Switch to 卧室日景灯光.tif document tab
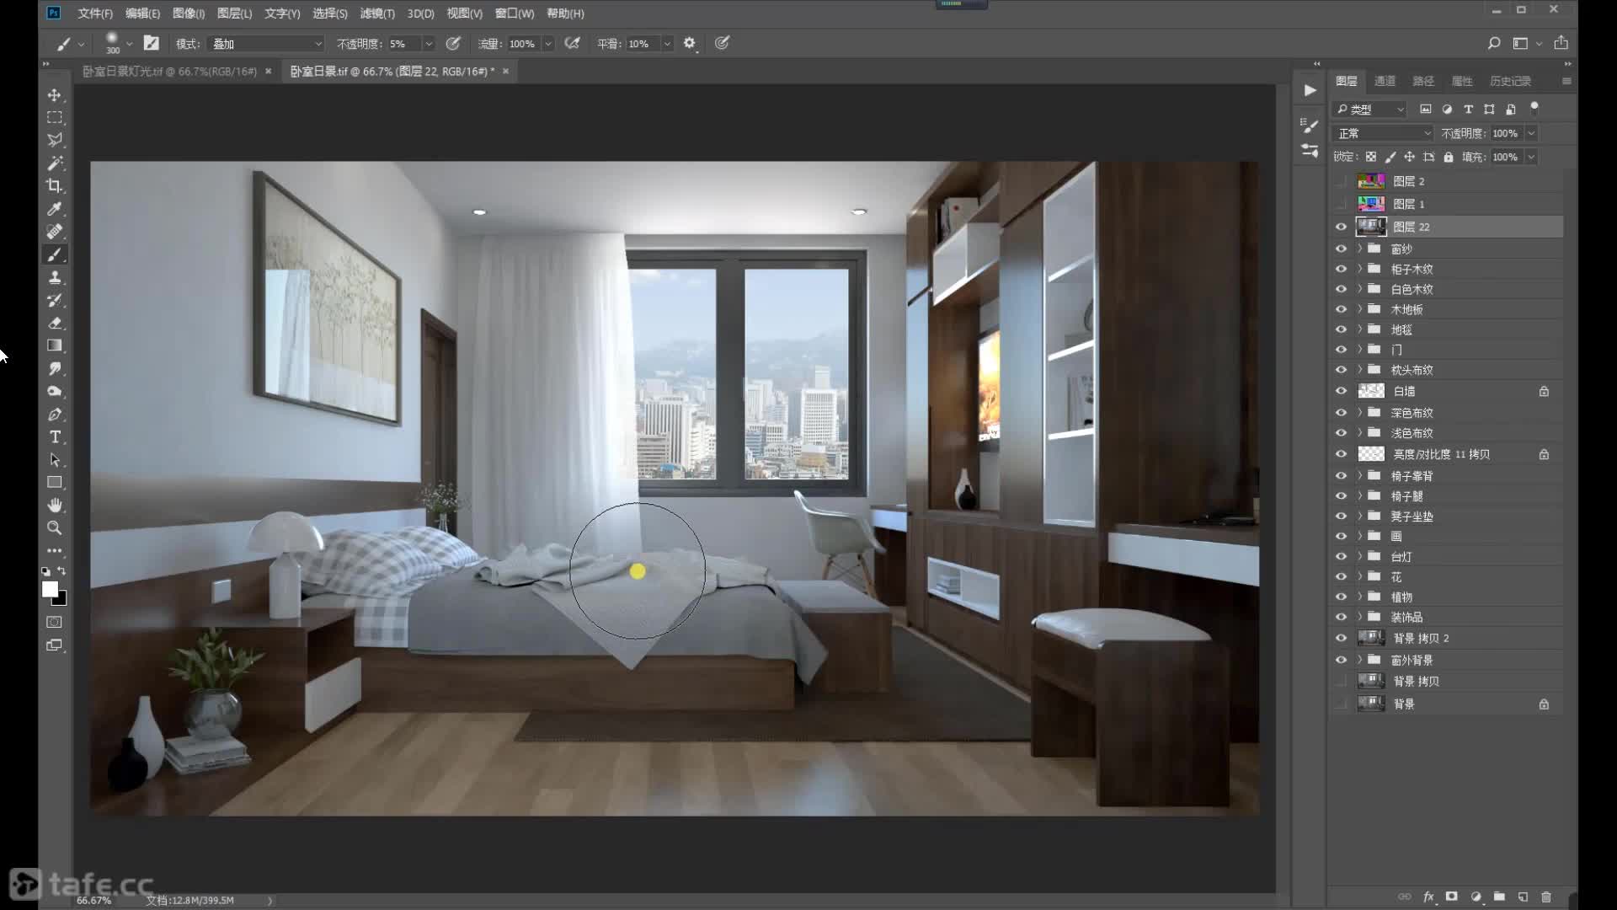Viewport: 1617px width, 910px height. pos(169,72)
